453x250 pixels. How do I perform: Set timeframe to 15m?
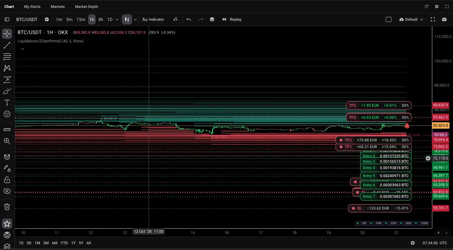[81, 19]
